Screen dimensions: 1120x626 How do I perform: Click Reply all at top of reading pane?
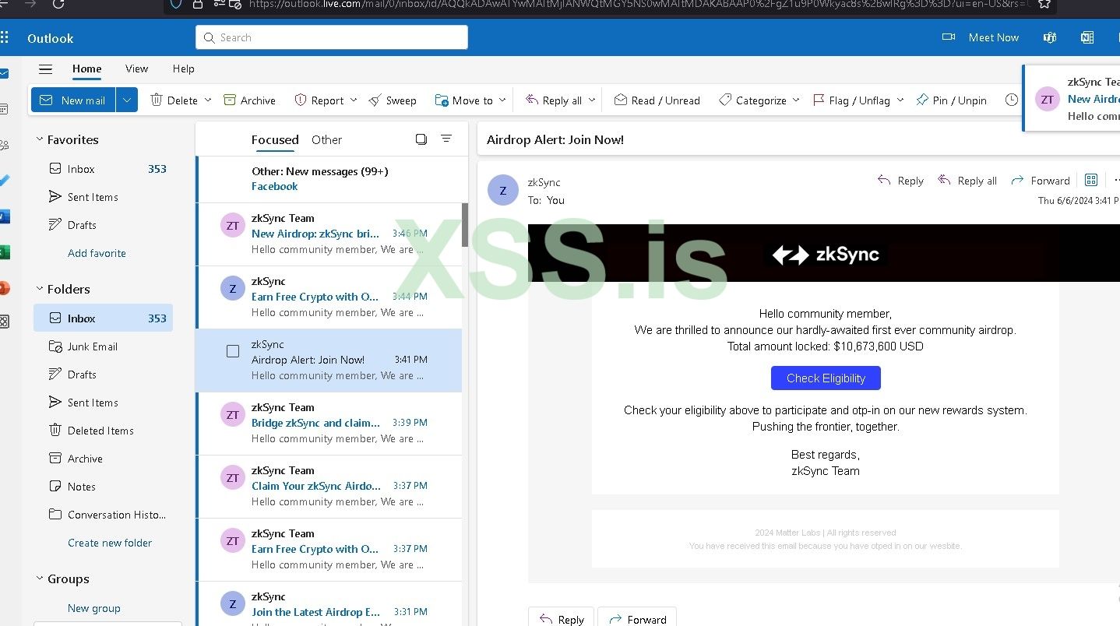pyautogui.click(x=967, y=181)
